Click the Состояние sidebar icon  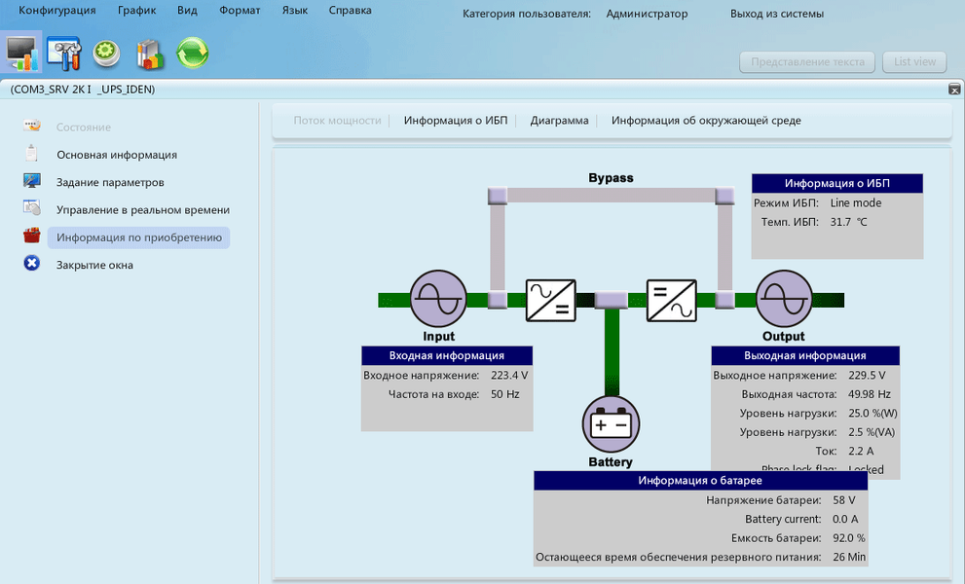coord(31,127)
